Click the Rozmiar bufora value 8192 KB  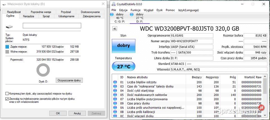(256, 36)
